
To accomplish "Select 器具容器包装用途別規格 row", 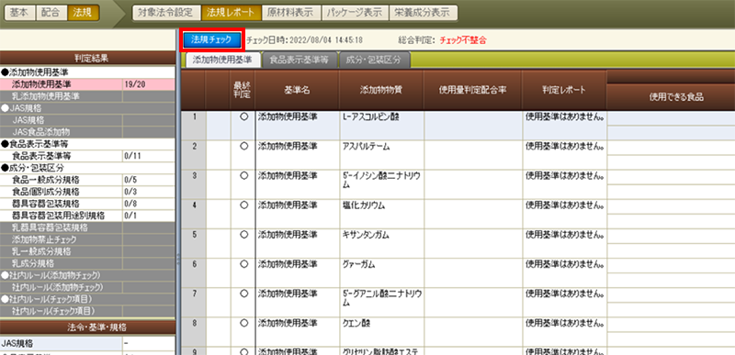I will 87,216.
